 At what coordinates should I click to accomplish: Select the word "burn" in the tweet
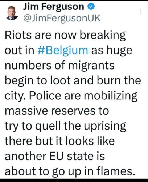109,80
